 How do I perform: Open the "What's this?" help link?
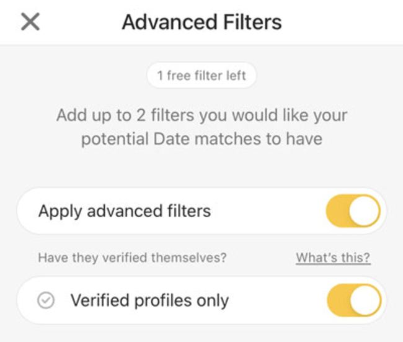333,258
